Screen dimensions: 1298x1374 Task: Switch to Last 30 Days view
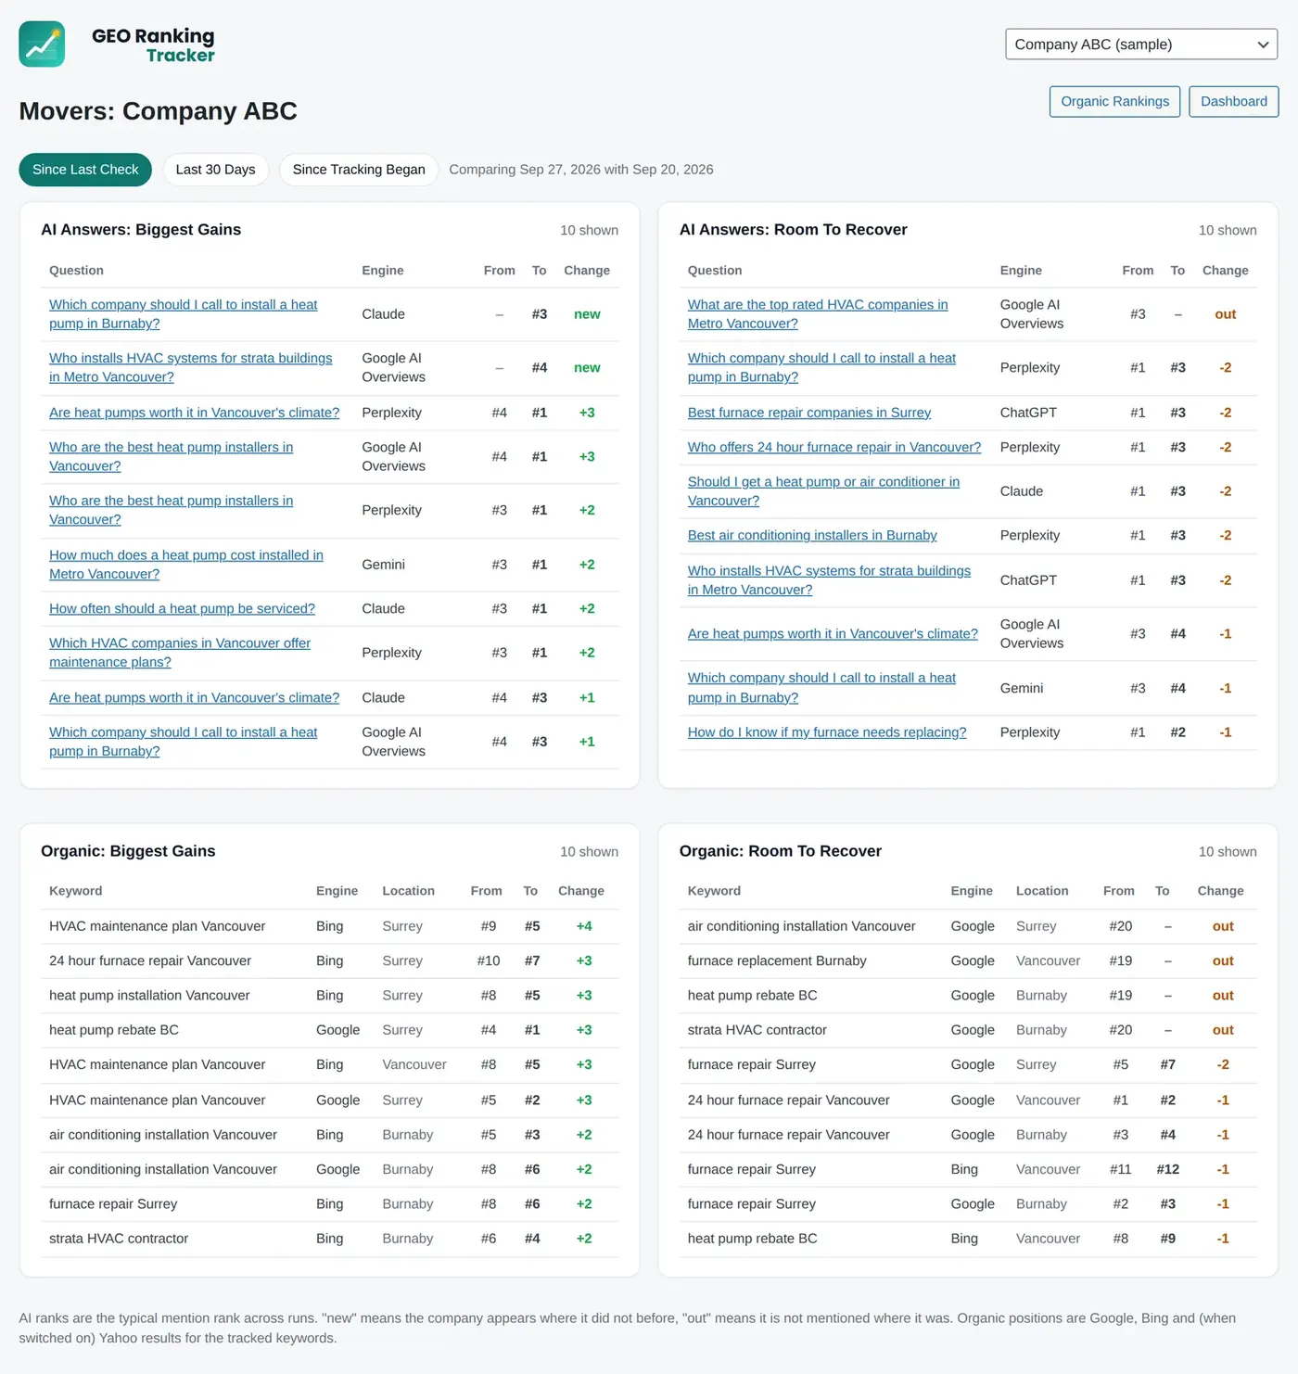[215, 170]
